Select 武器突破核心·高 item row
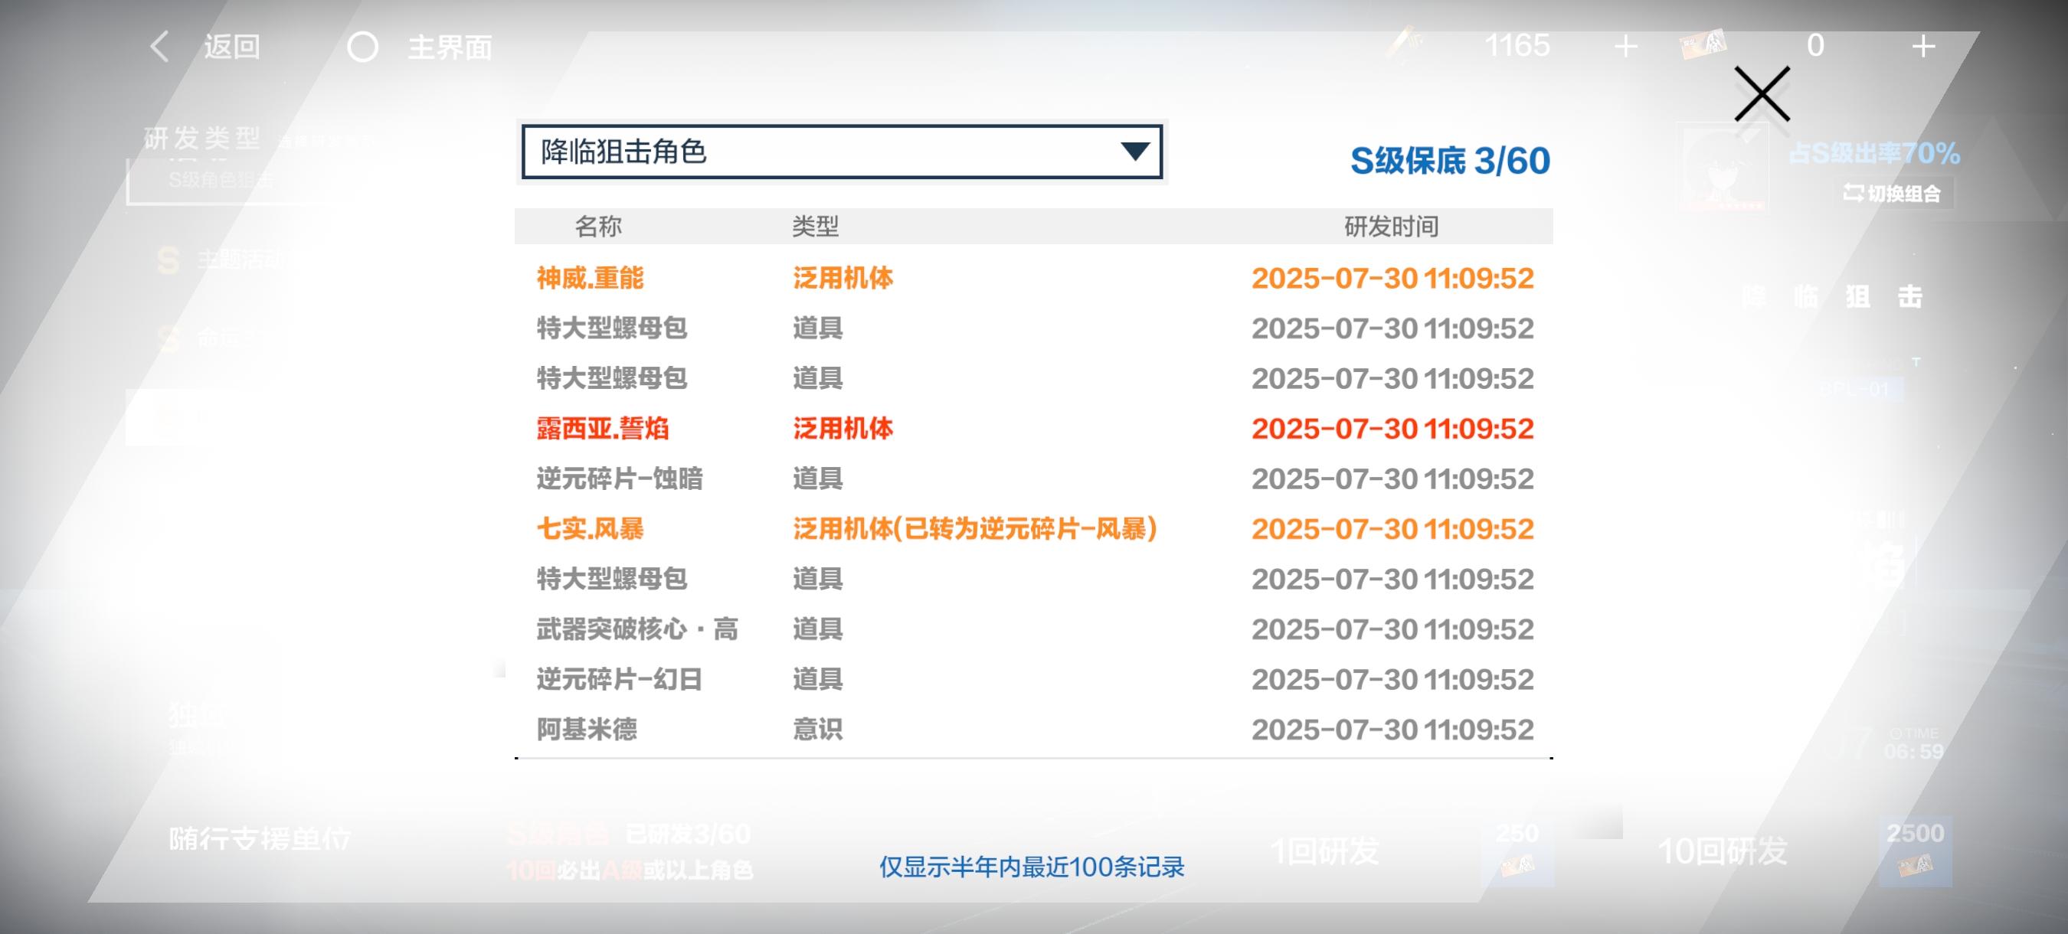Screen dimensions: 2068x934 click(x=1034, y=629)
